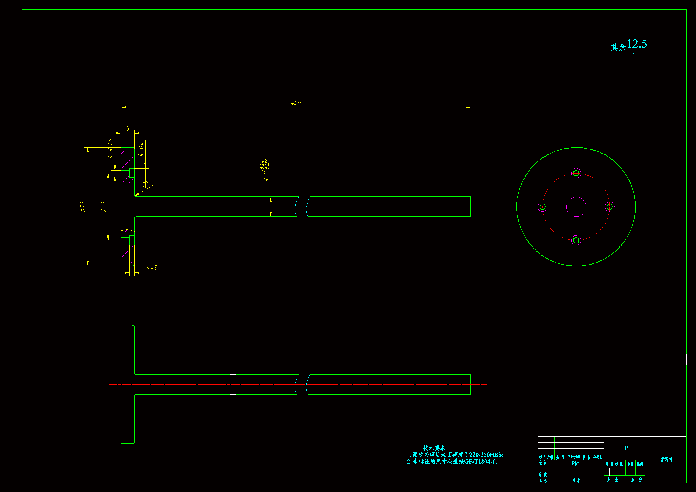Click material cell 45 in title block
Screen dimensions: 696x492
click(x=626, y=448)
